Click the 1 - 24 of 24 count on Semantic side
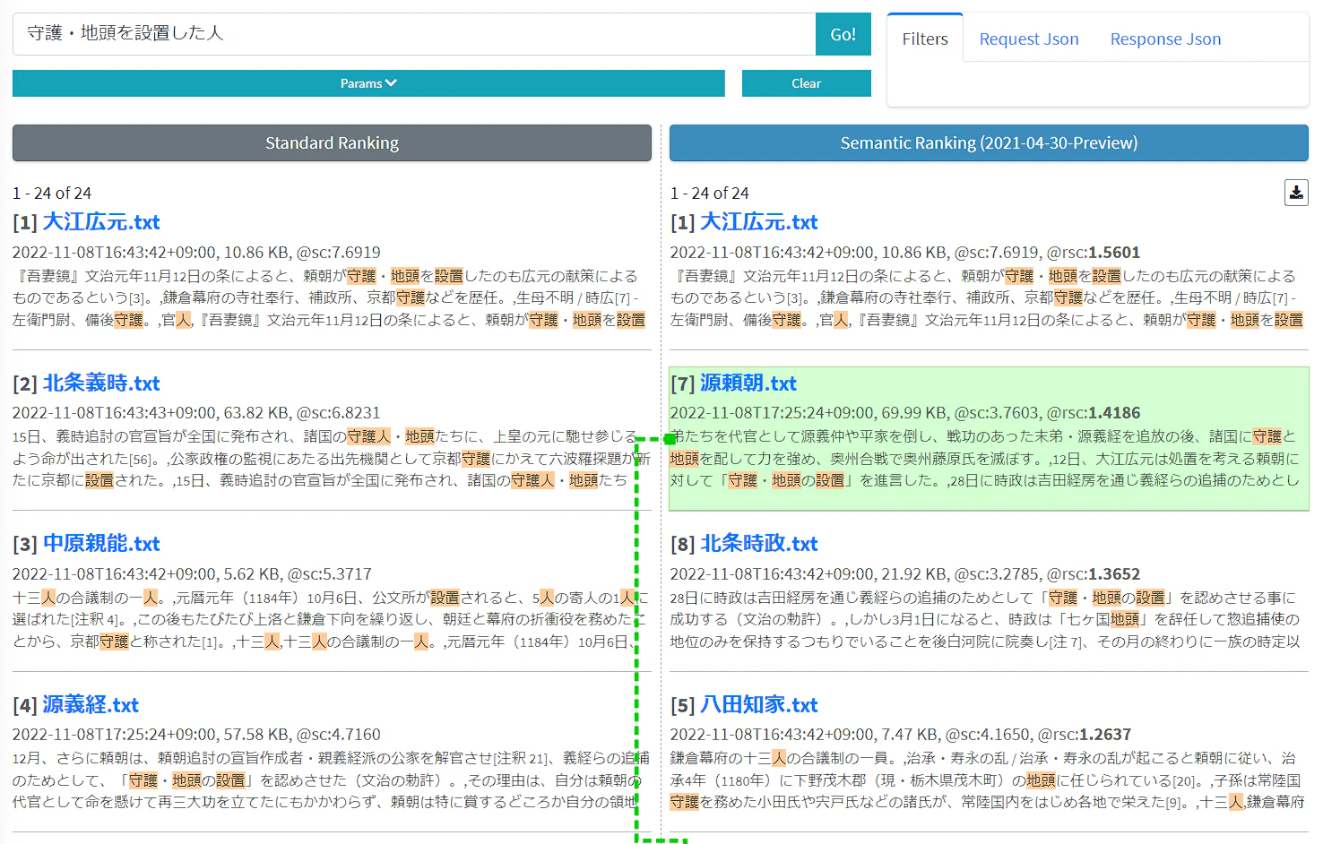This screenshot has width=1323, height=844. 709,194
